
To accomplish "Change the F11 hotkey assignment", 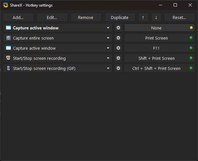I will pyautogui.click(x=159, y=48).
